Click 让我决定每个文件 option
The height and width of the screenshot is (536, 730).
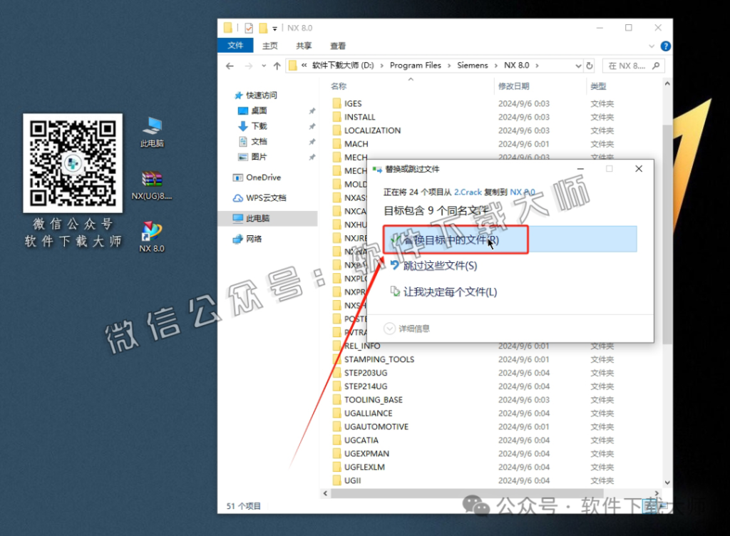click(450, 291)
